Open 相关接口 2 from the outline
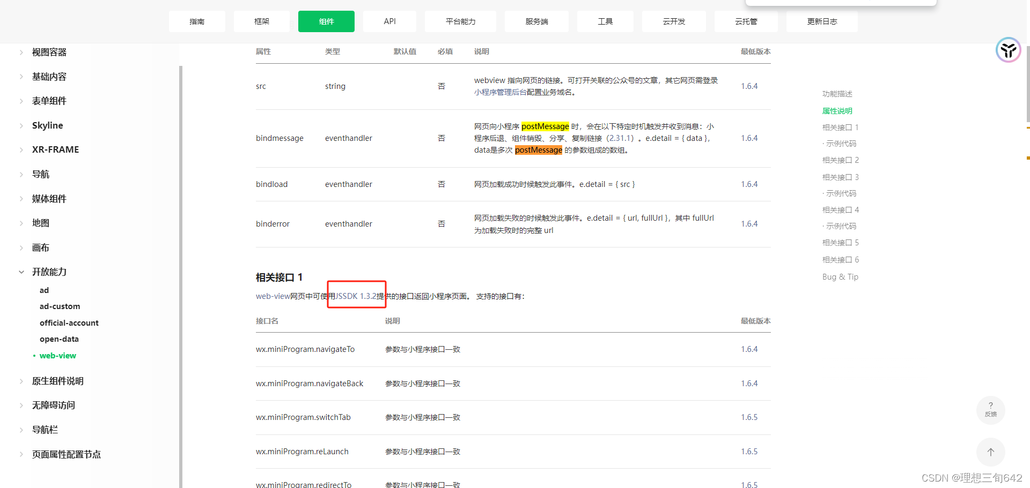The image size is (1030, 488). pyautogui.click(x=840, y=160)
